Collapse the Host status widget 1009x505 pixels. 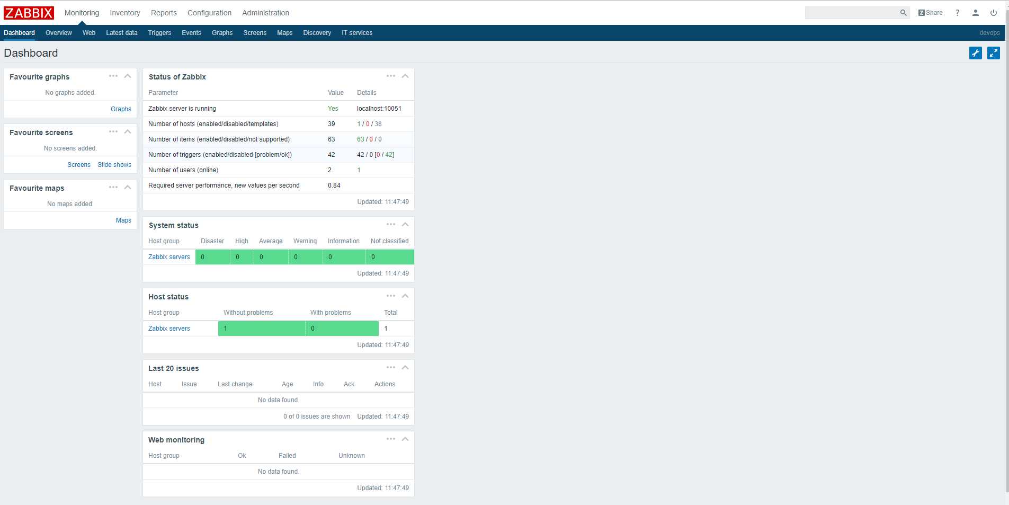click(405, 296)
